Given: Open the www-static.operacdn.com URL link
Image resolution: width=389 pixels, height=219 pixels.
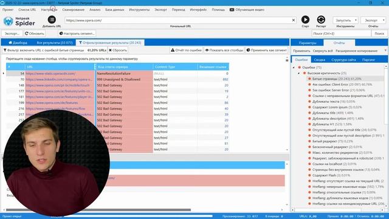Looking at the screenshot, I should (x=50, y=74).
